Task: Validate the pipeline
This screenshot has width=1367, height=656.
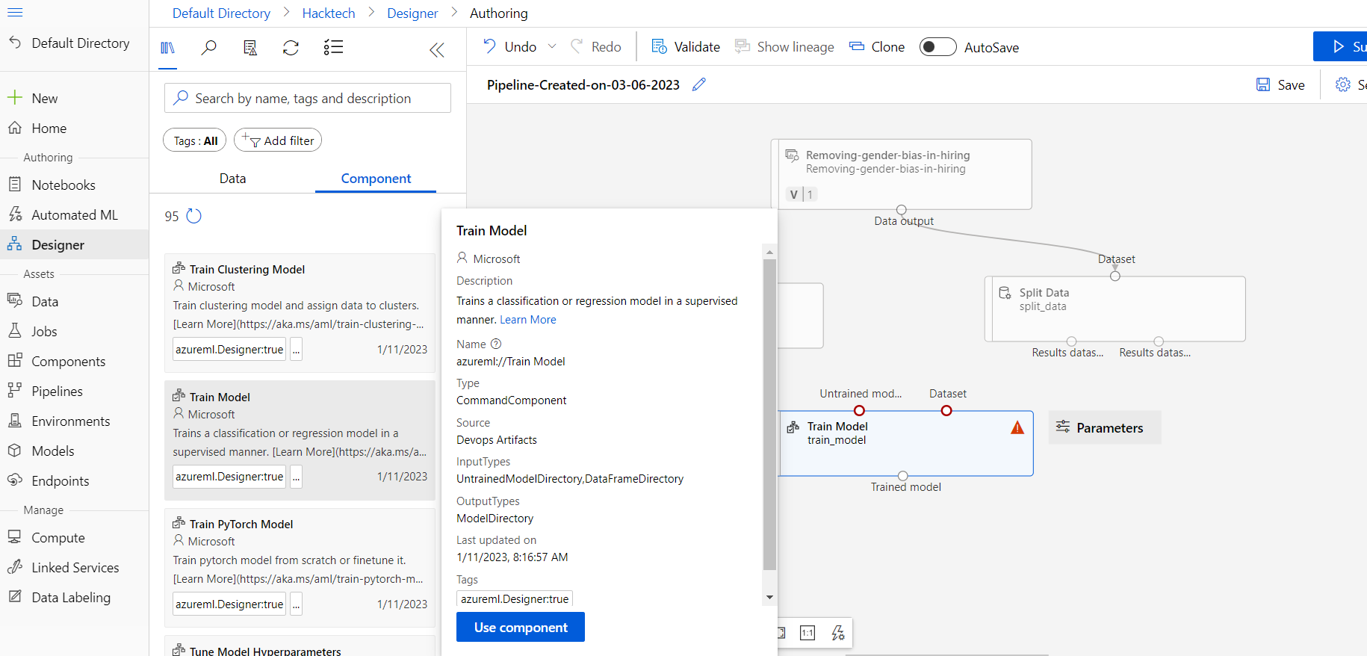Action: point(686,46)
